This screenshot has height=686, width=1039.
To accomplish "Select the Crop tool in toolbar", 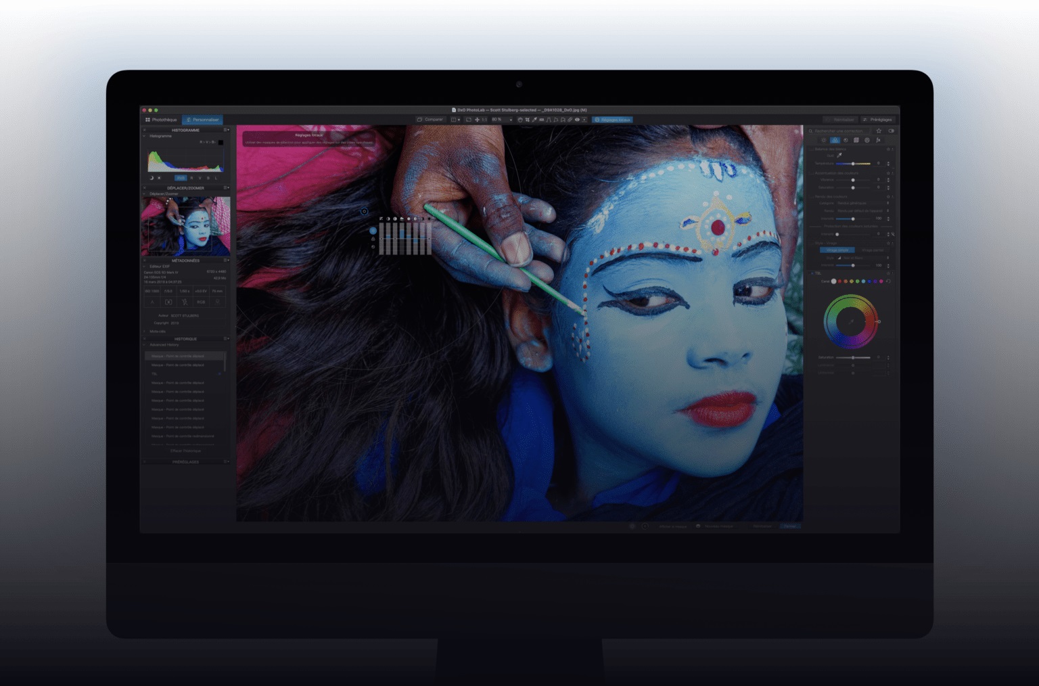I will [527, 120].
